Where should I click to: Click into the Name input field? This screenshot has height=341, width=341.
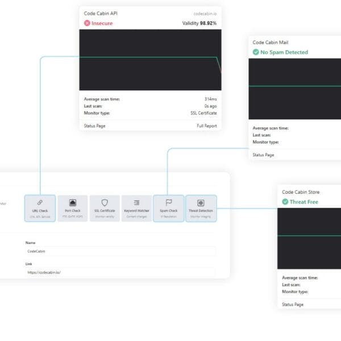(120, 251)
